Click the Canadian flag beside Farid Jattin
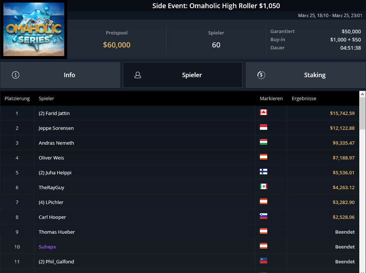Screen dimensions: 366x273 click(264, 112)
